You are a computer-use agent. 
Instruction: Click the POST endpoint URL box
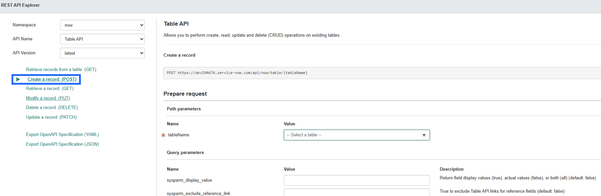[380, 73]
